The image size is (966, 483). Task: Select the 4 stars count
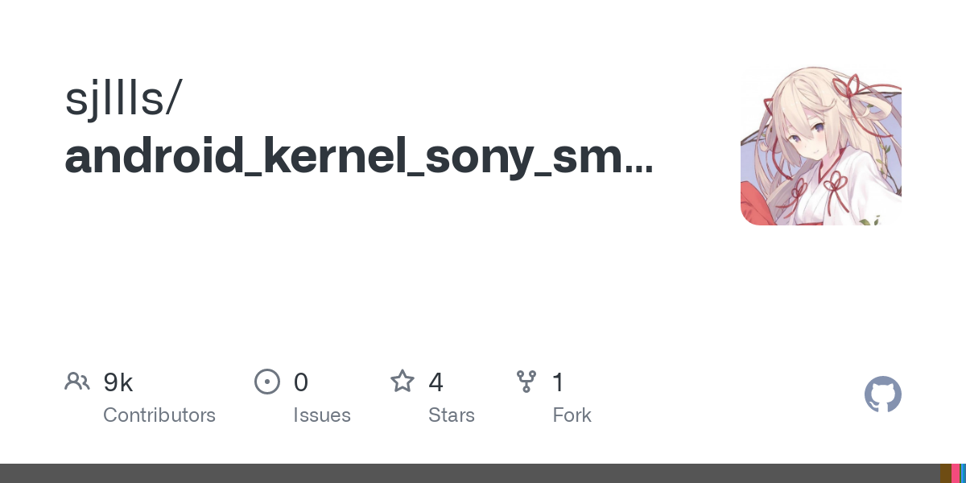coord(436,382)
